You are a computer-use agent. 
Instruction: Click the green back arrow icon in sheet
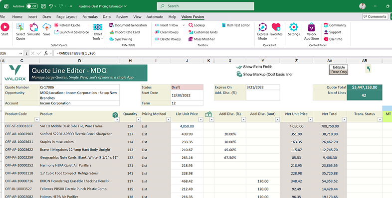coord(368,69)
